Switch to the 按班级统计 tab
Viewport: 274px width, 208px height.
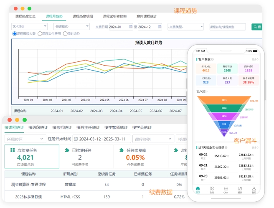[38, 127]
